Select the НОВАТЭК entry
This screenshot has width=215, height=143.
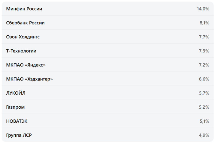click(x=17, y=121)
